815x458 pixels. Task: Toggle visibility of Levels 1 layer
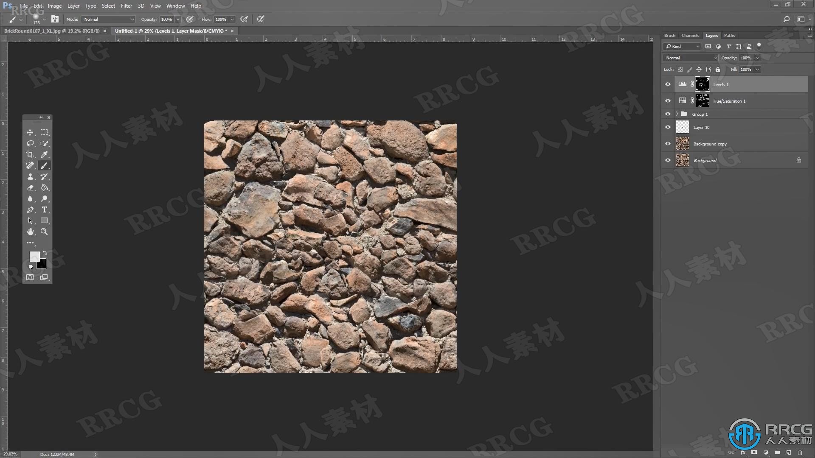668,84
